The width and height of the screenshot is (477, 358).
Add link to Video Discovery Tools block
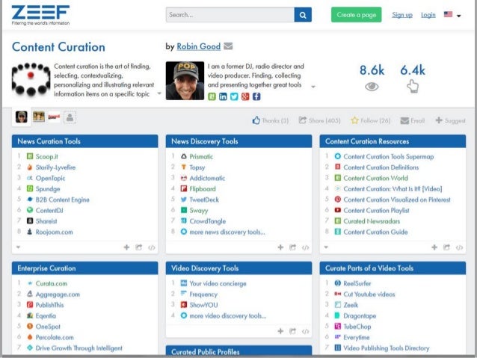click(x=280, y=331)
